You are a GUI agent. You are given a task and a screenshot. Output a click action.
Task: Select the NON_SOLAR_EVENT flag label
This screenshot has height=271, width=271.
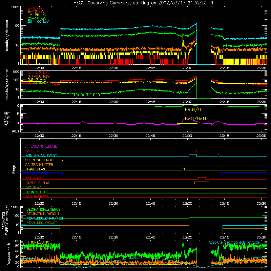41,155
